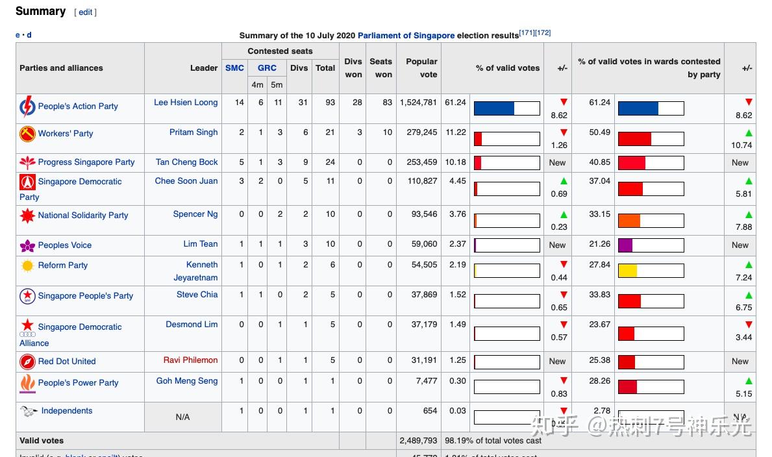Click the popular vote value 1,524,781
Screen dimensions: 772x457
pyautogui.click(x=418, y=103)
